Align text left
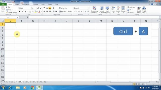161x90 pixels. 44,11
